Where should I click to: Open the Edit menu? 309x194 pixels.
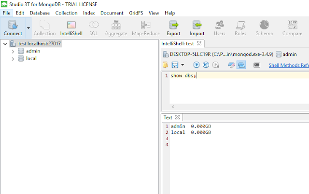pyautogui.click(x=20, y=13)
